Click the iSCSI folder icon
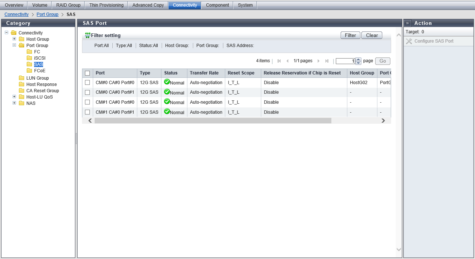Image resolution: width=475 pixels, height=259 pixels. (x=29, y=58)
